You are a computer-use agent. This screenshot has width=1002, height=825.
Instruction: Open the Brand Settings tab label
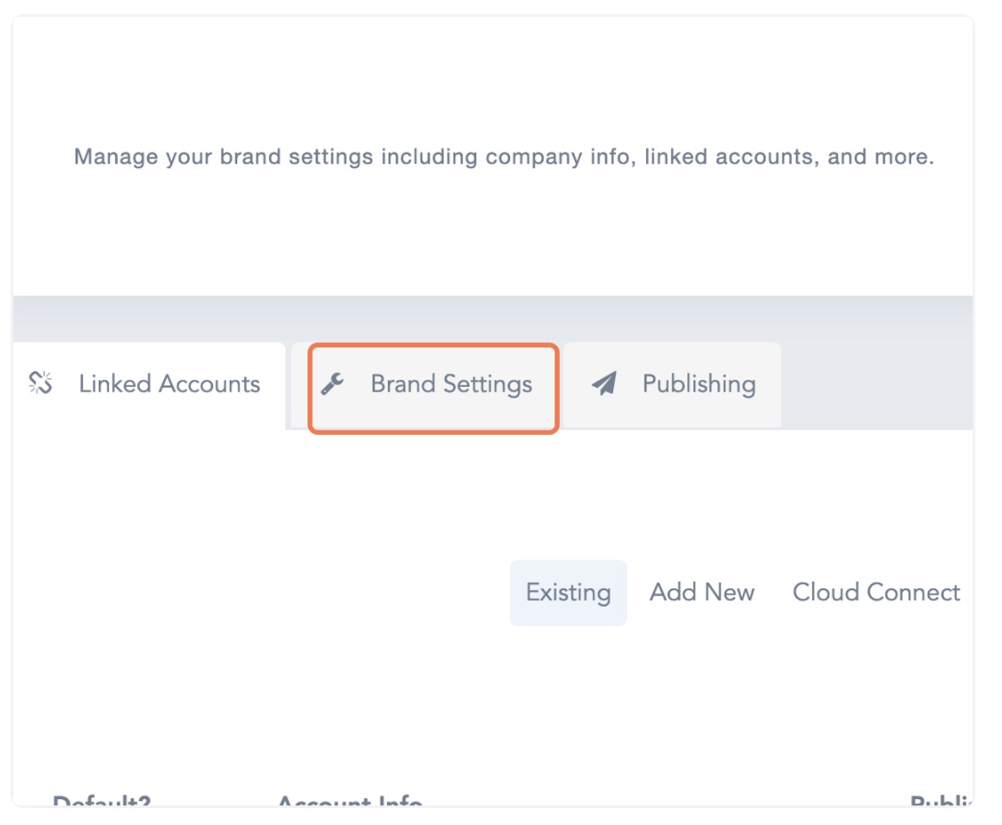[x=451, y=384]
